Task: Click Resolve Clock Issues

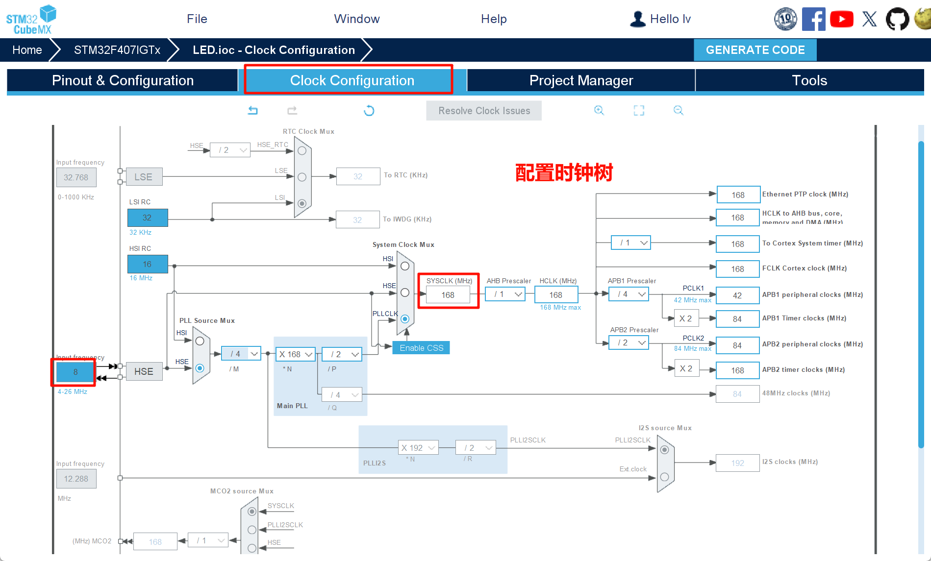Action: (x=483, y=110)
